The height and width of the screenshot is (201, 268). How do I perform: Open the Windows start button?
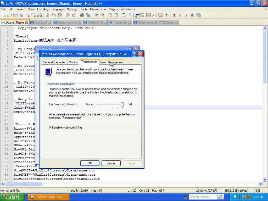[12, 197]
